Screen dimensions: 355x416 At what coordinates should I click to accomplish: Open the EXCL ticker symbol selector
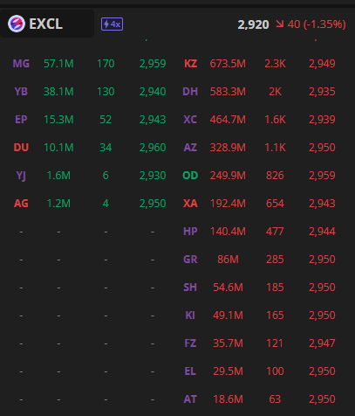(47, 24)
